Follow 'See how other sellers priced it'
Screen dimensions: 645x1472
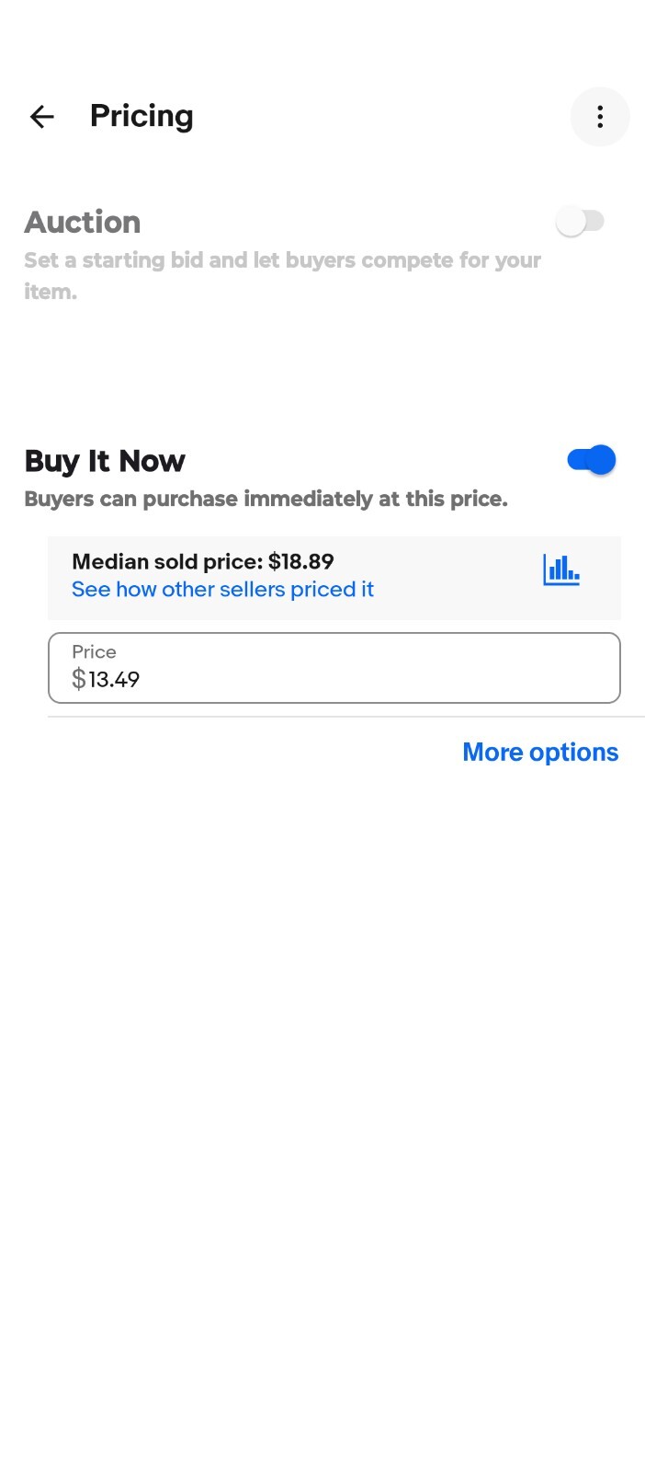[223, 590]
